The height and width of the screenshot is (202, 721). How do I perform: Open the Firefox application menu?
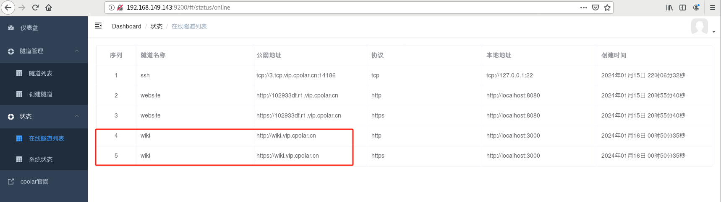coord(712,8)
